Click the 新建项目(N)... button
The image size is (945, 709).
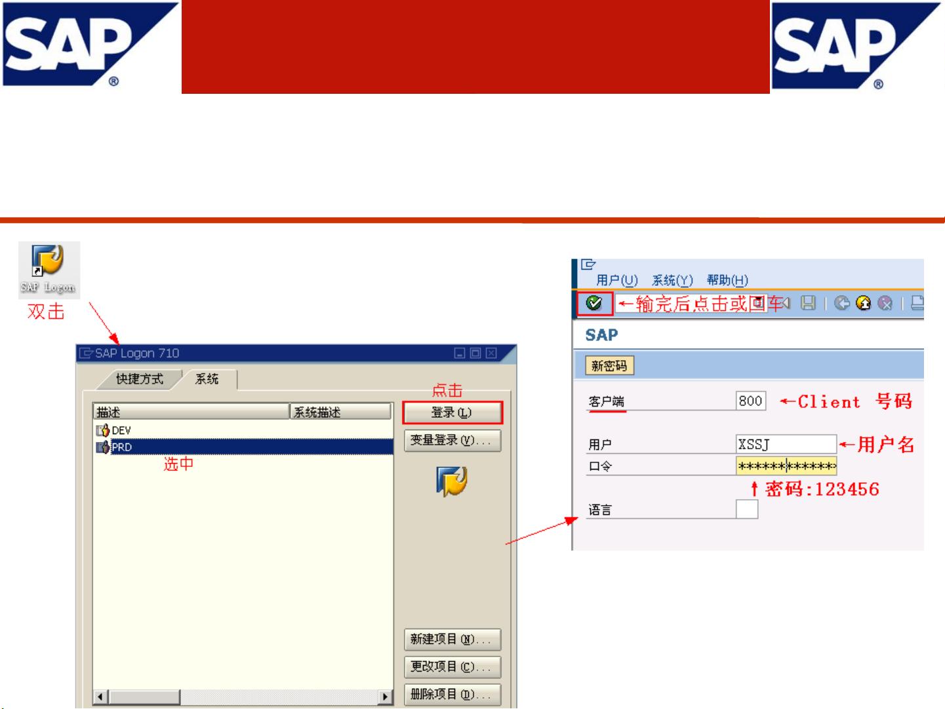point(452,639)
